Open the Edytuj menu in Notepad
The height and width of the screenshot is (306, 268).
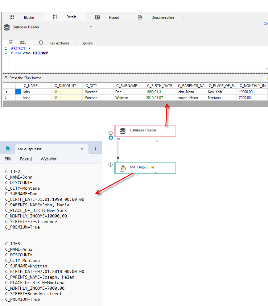[26, 159]
